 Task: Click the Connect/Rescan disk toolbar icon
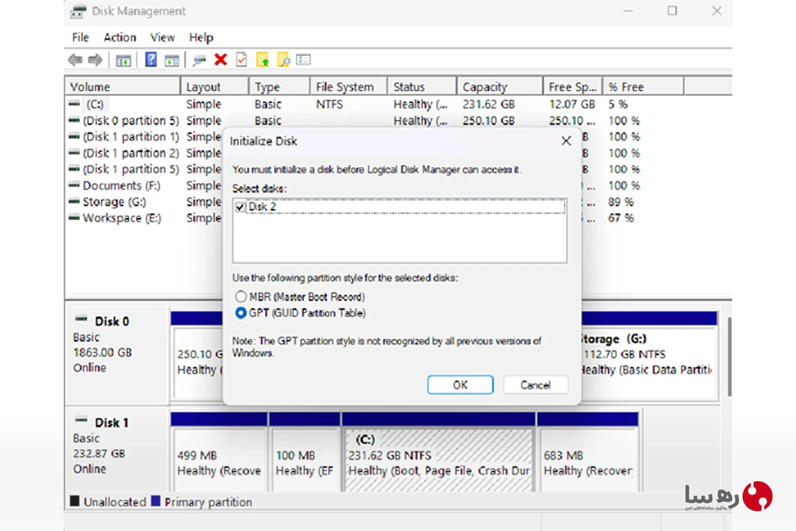199,60
